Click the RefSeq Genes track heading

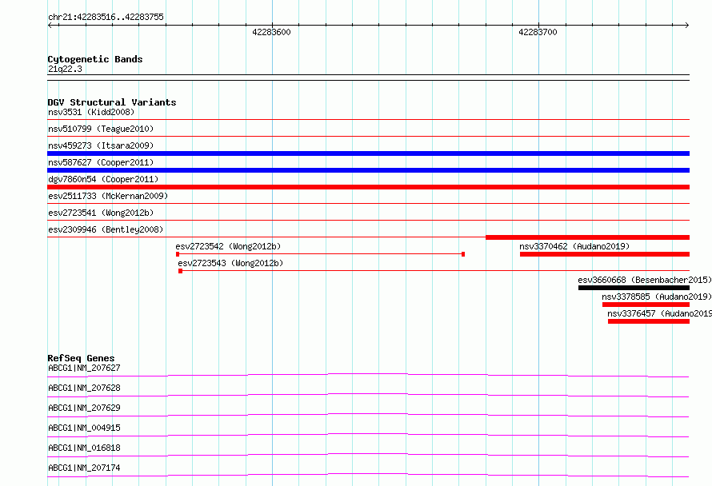pos(81,358)
